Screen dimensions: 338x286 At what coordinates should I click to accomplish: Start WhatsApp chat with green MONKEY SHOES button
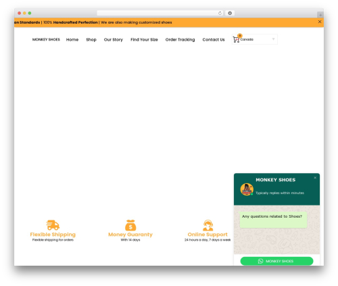pyautogui.click(x=276, y=261)
